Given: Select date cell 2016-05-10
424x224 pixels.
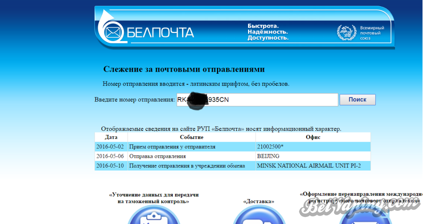Looking at the screenshot, I should coord(111,166).
